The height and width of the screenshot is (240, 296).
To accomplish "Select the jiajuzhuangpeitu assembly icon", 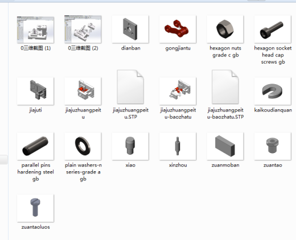I will [83, 91].
